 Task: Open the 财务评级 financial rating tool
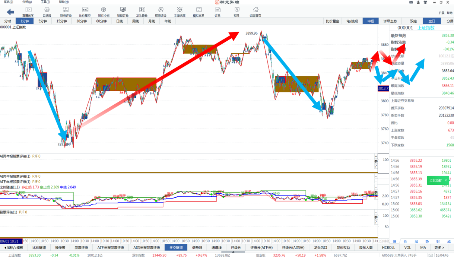66,12
